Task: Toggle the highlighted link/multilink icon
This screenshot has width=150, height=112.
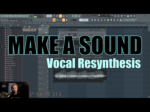Action: pos(64,20)
